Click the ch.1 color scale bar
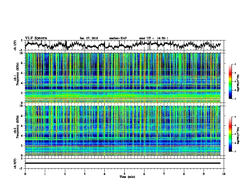252x195 pixels. (230, 82)
